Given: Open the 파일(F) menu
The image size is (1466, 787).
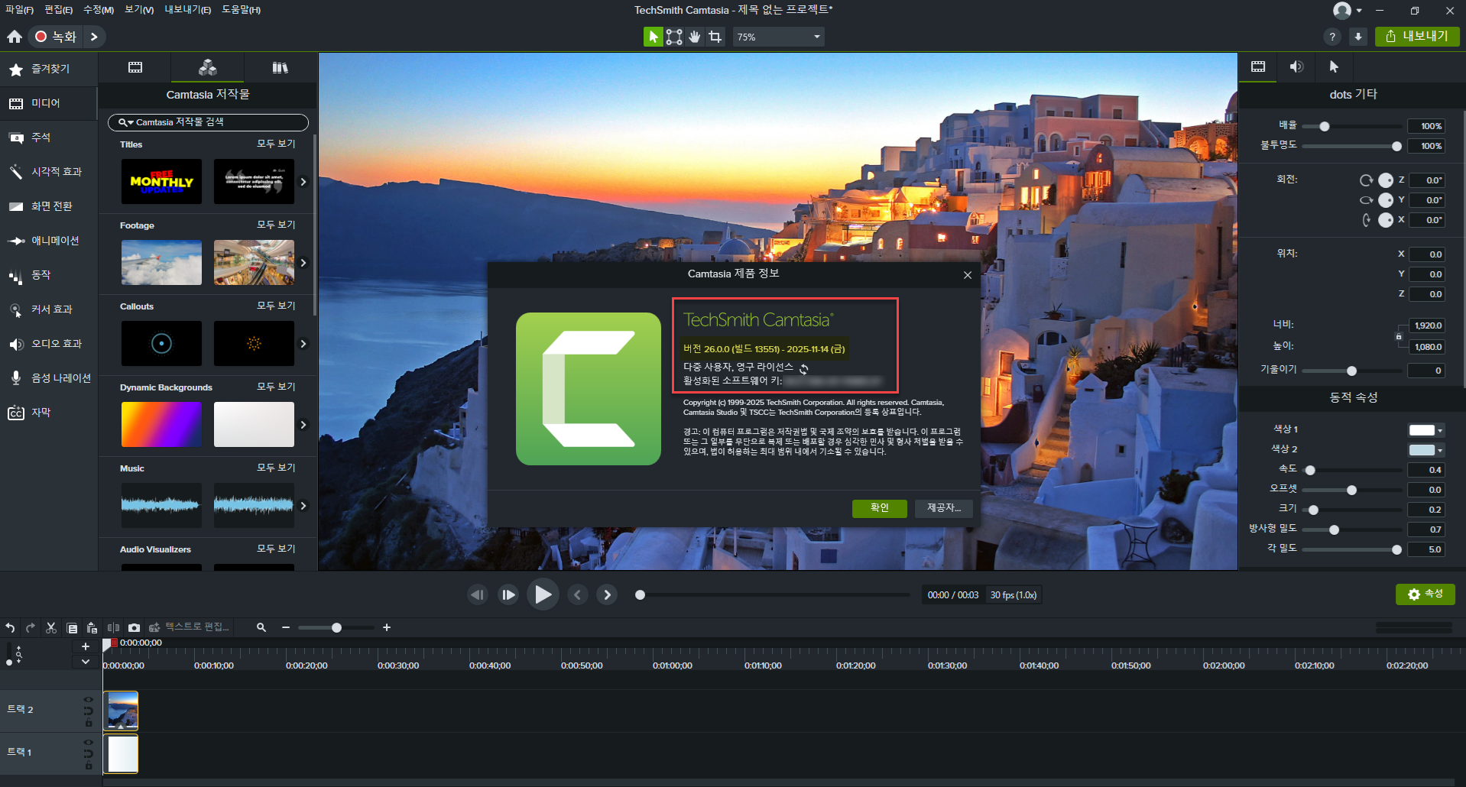Looking at the screenshot, I should (19, 10).
